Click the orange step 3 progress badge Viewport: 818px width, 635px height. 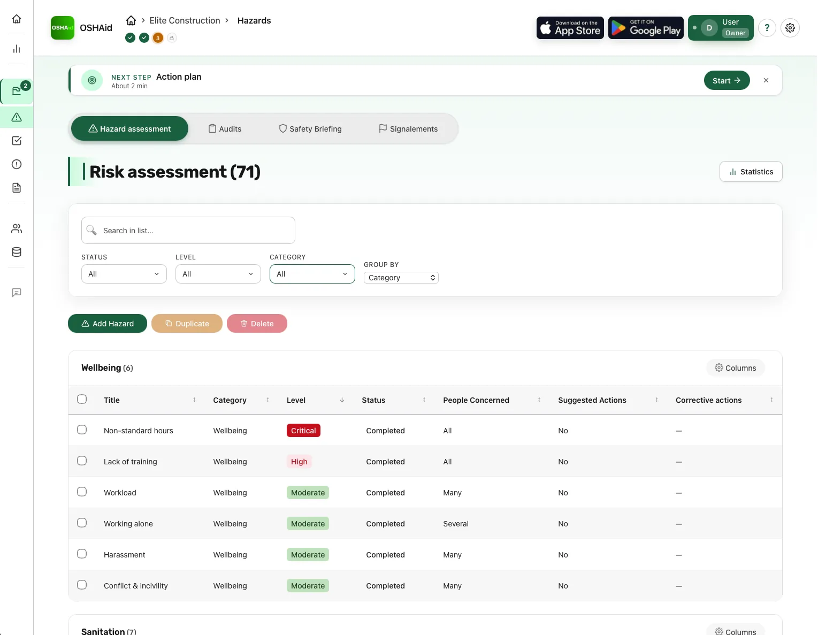158,38
